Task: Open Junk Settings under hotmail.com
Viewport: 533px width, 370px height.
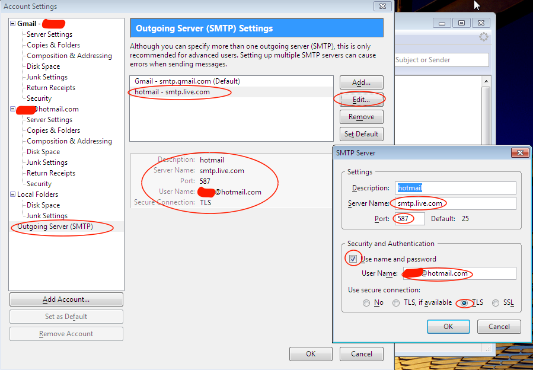Action: click(x=47, y=162)
